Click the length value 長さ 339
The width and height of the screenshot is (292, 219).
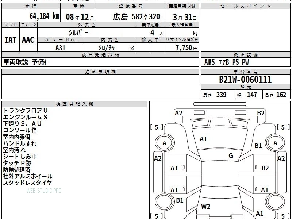tap(215, 95)
